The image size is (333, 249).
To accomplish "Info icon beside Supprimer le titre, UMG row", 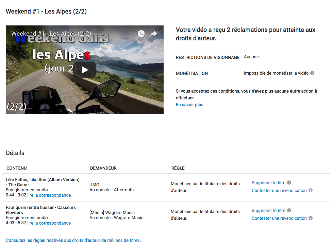I will [289, 183].
